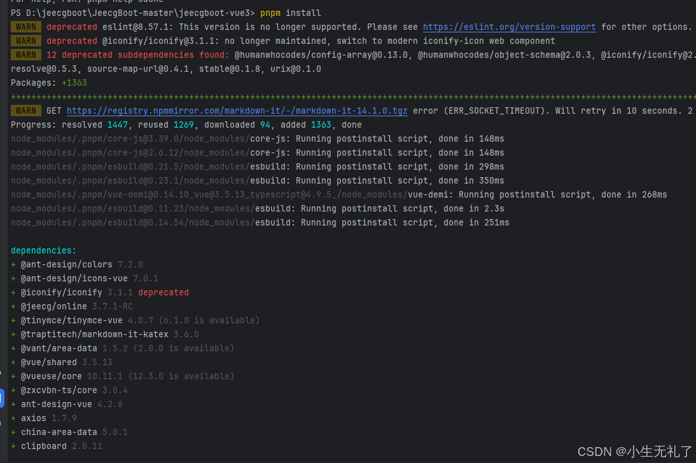This screenshot has width=696, height=463.
Task: Click the 'resolve@0.5.3, source-map-url@0.4.1' line
Action: (166, 69)
